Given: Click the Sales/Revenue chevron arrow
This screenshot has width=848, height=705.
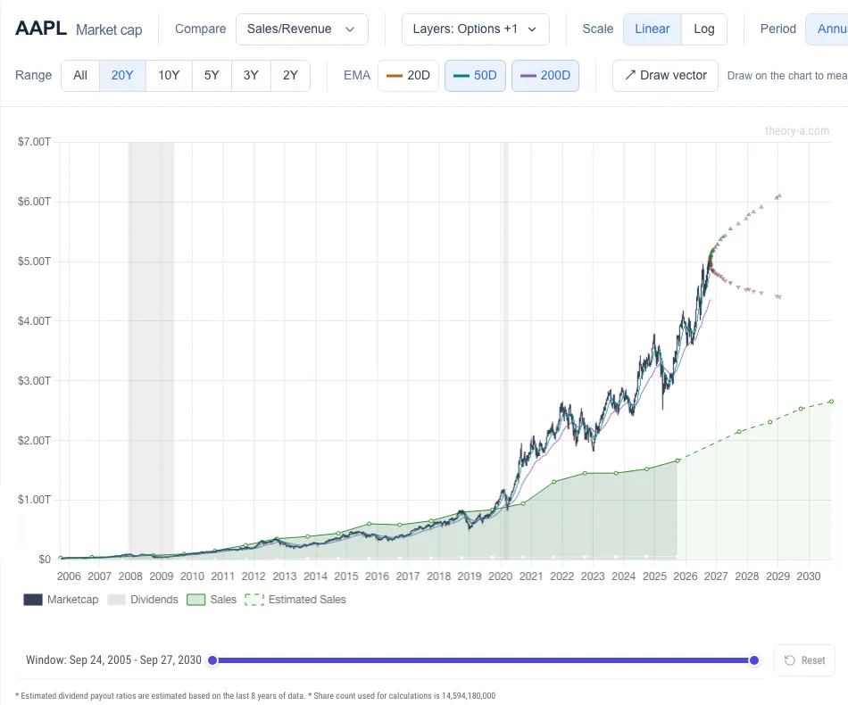Looking at the screenshot, I should pyautogui.click(x=350, y=29).
